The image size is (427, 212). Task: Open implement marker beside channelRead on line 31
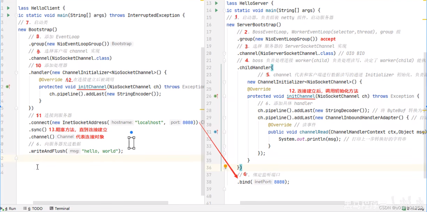pyautogui.click(x=216, y=132)
